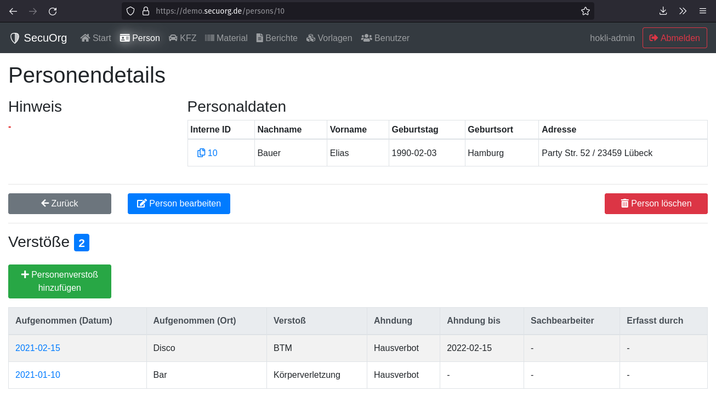
Task: Click the Zurück button
Action: coord(60,204)
